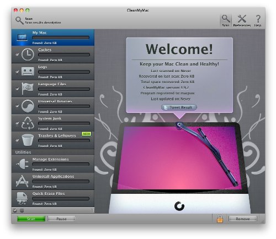This screenshot has width=276, height=239.
Task: Open Manage Extensions plug icon
Action: point(22,164)
